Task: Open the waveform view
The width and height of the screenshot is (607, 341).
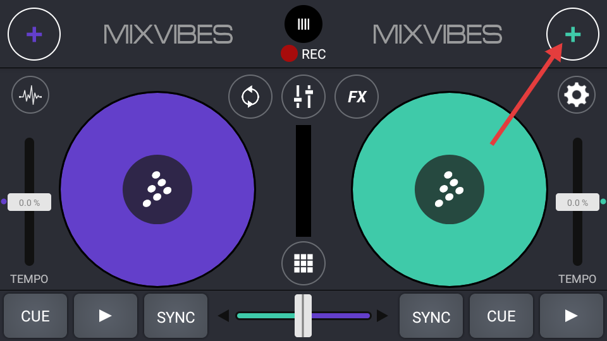Action: [30, 95]
